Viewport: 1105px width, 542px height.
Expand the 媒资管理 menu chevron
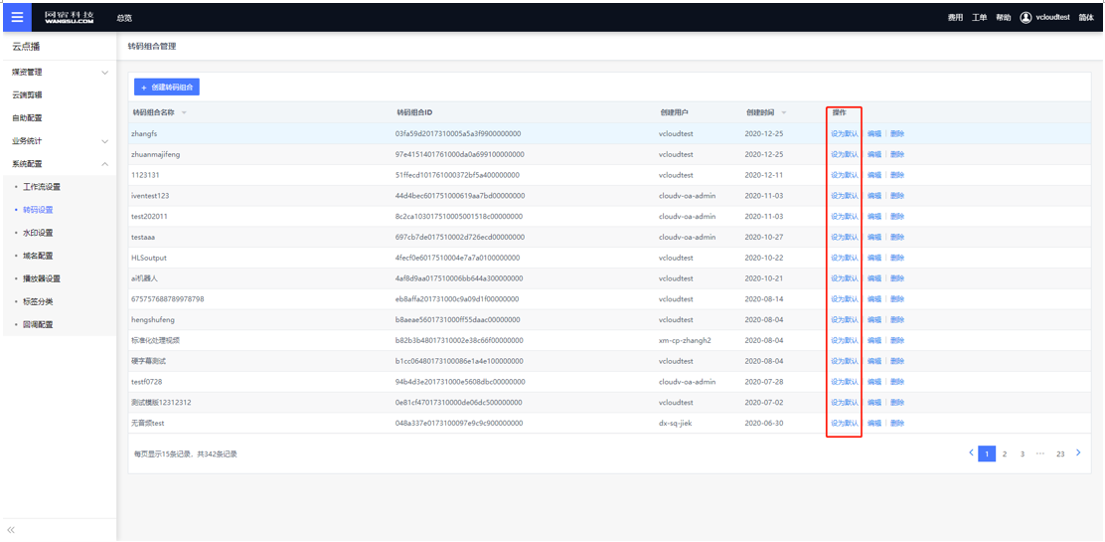105,73
